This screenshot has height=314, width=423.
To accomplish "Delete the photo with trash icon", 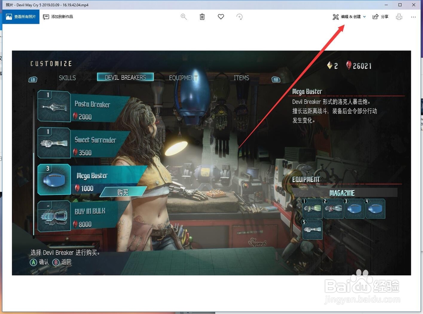I will (x=202, y=17).
